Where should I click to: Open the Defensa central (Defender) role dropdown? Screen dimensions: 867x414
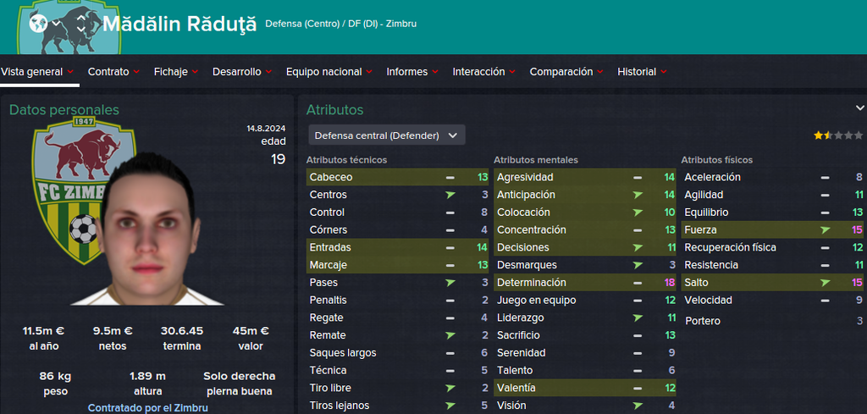386,135
